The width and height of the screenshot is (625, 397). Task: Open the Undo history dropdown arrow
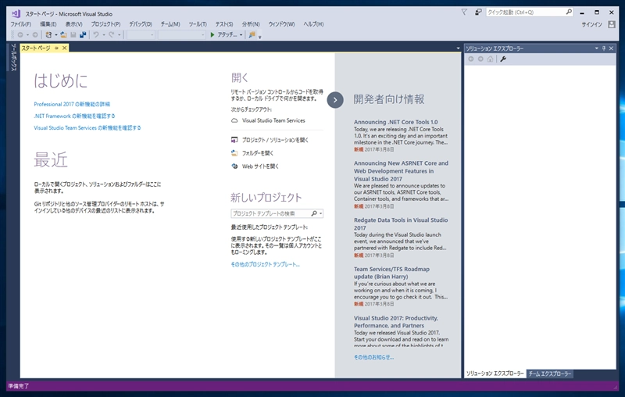coord(104,35)
